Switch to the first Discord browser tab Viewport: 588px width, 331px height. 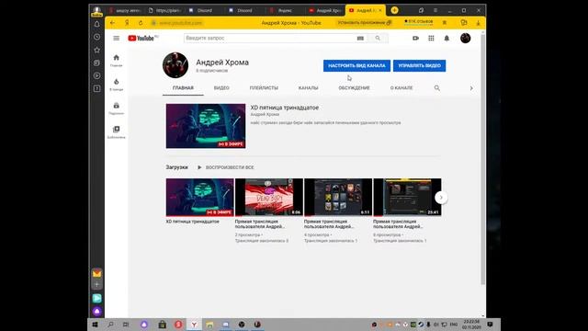click(x=204, y=10)
